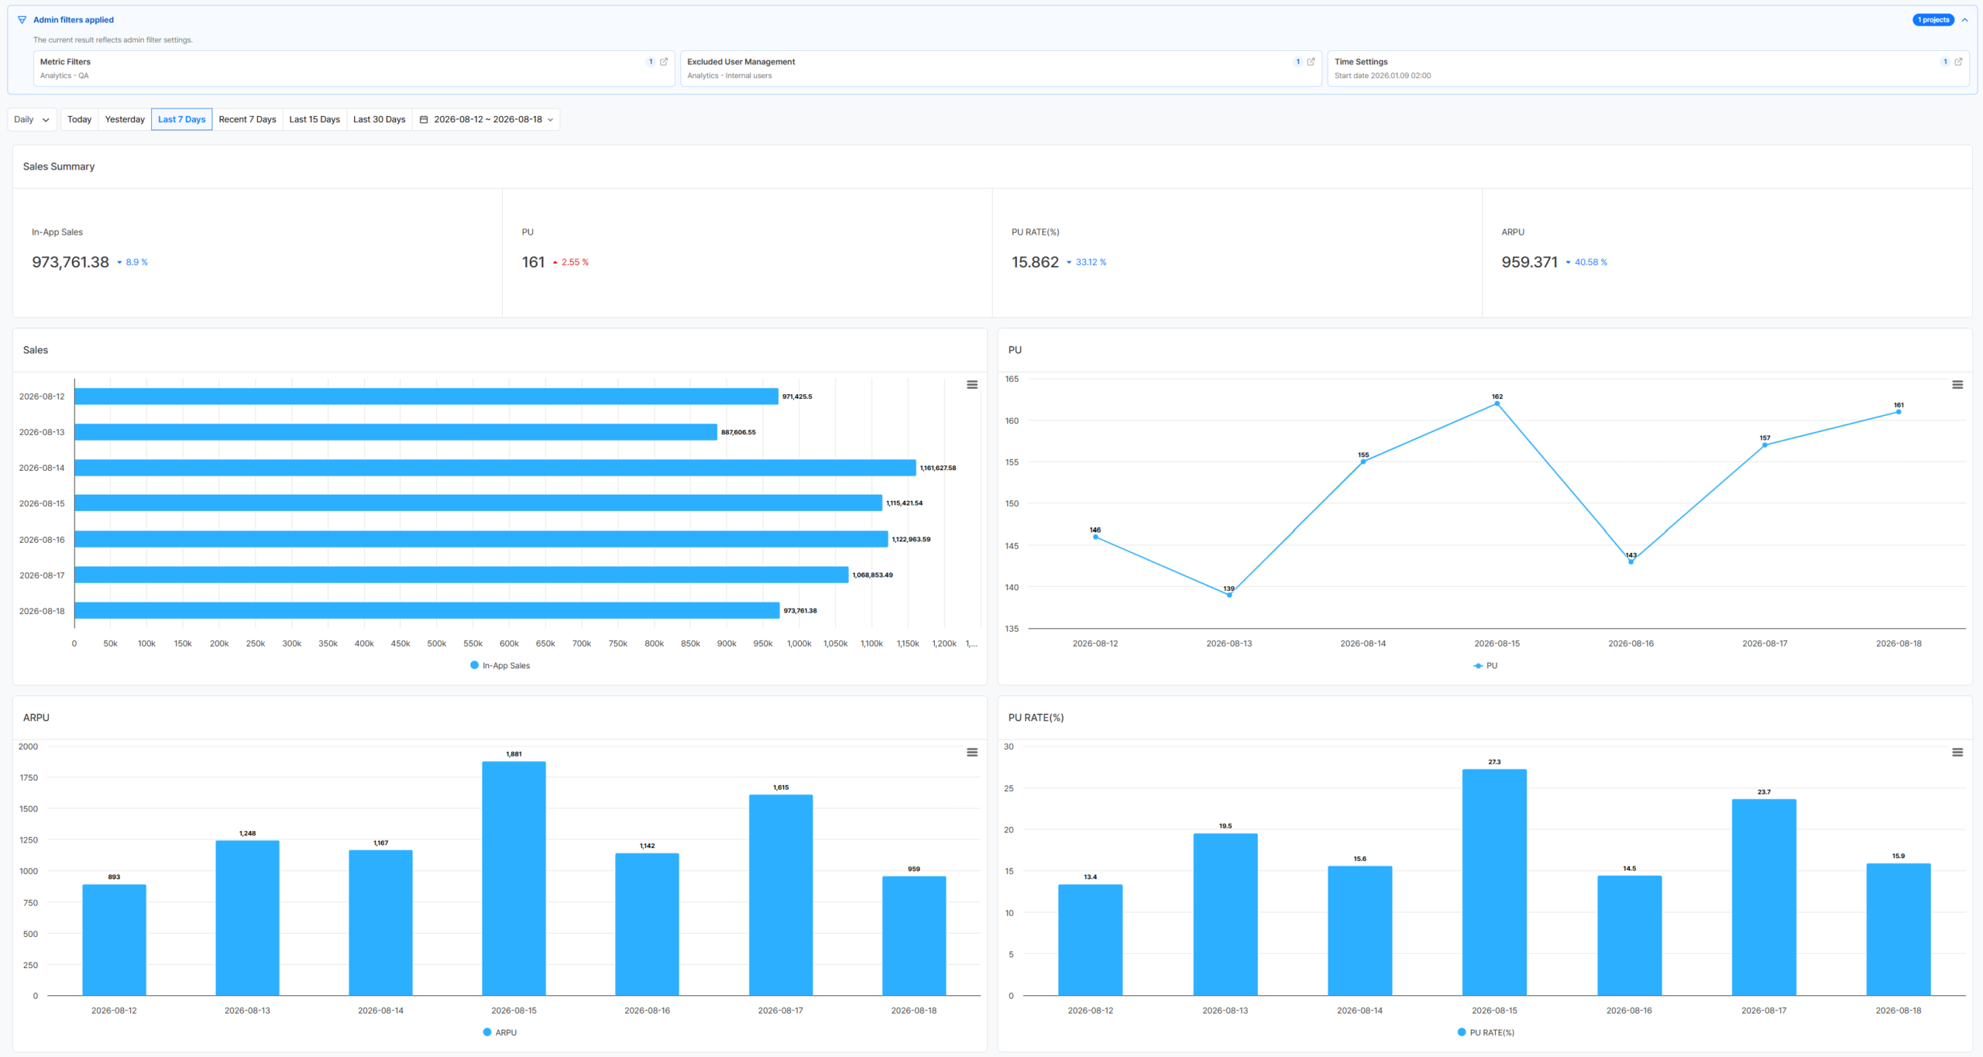This screenshot has height=1057, width=1983.
Task: Switch to the Last 15 Days tab
Action: pyautogui.click(x=314, y=120)
